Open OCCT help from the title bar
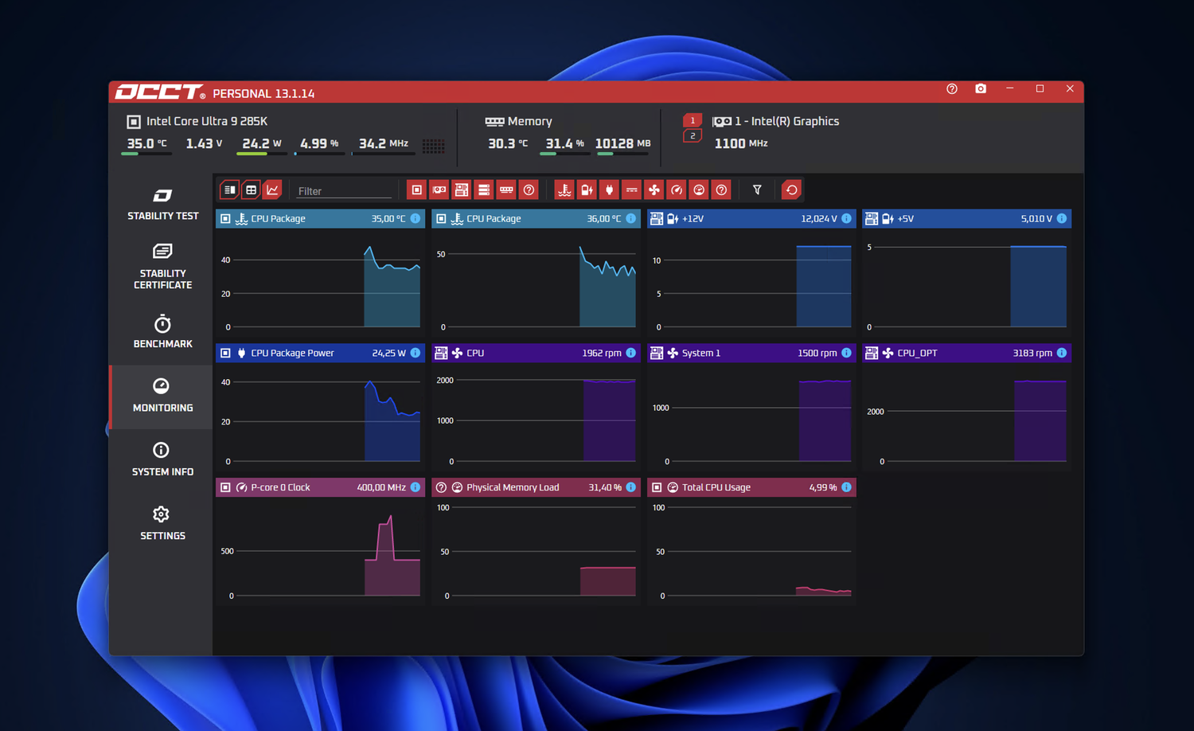 952,88
